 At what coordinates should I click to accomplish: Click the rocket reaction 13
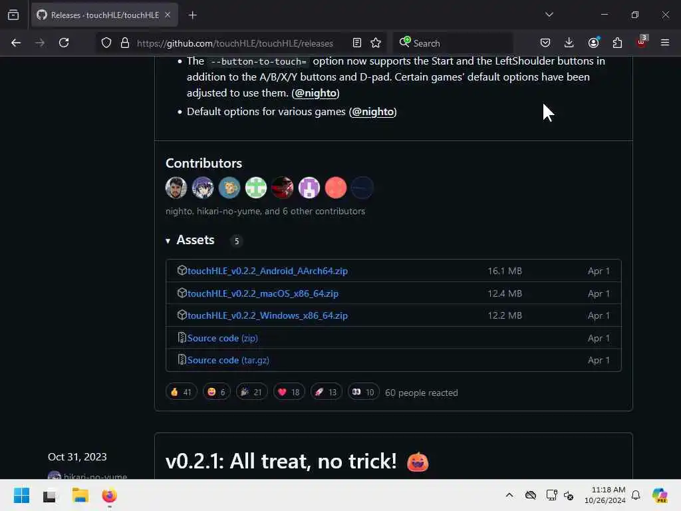pos(326,393)
